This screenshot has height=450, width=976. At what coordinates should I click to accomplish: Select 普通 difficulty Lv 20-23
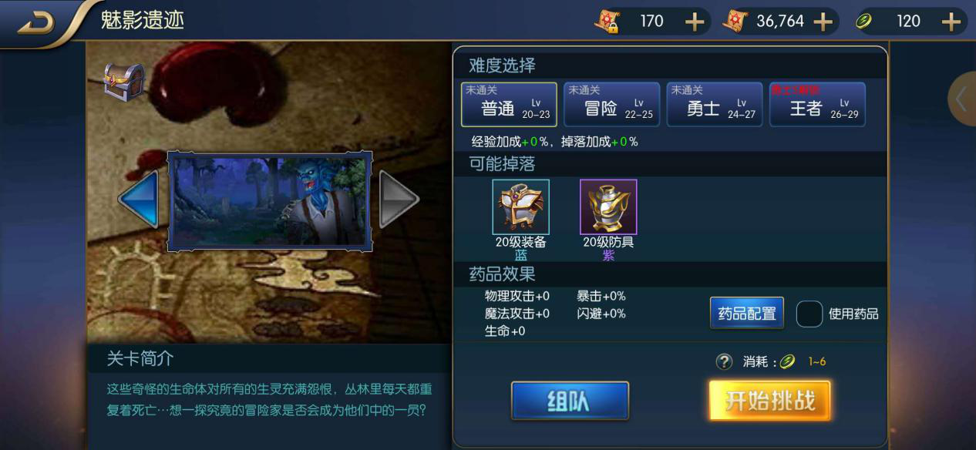(x=509, y=104)
